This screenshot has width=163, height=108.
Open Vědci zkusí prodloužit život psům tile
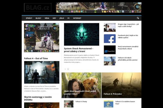pyautogui.click(x=81, y=85)
